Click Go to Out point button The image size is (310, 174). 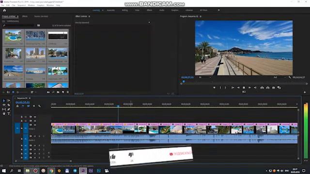pyautogui.click(x=255, y=87)
